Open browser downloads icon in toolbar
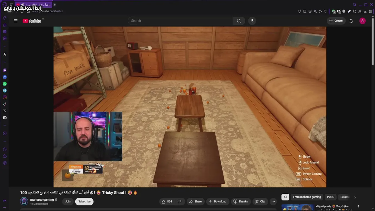The width and height of the screenshot is (375, 211). point(365,11)
